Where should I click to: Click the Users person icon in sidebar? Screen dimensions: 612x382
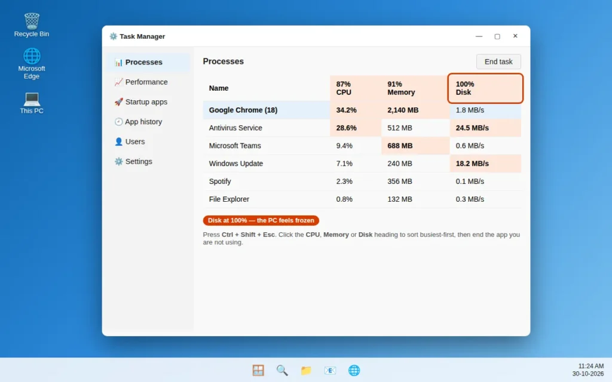click(118, 141)
